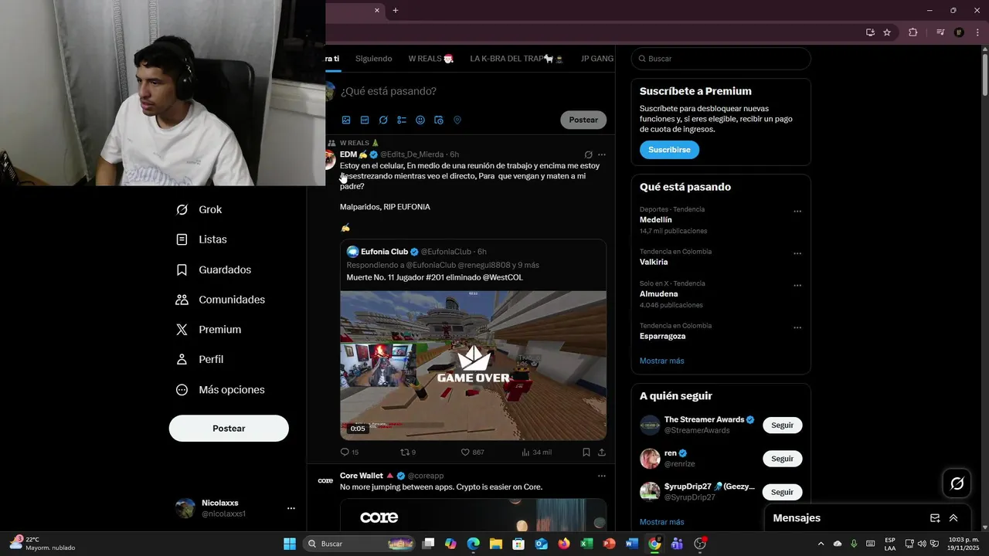This screenshot has width=989, height=556.
Task: Open a new browser tab
Action: tap(396, 11)
